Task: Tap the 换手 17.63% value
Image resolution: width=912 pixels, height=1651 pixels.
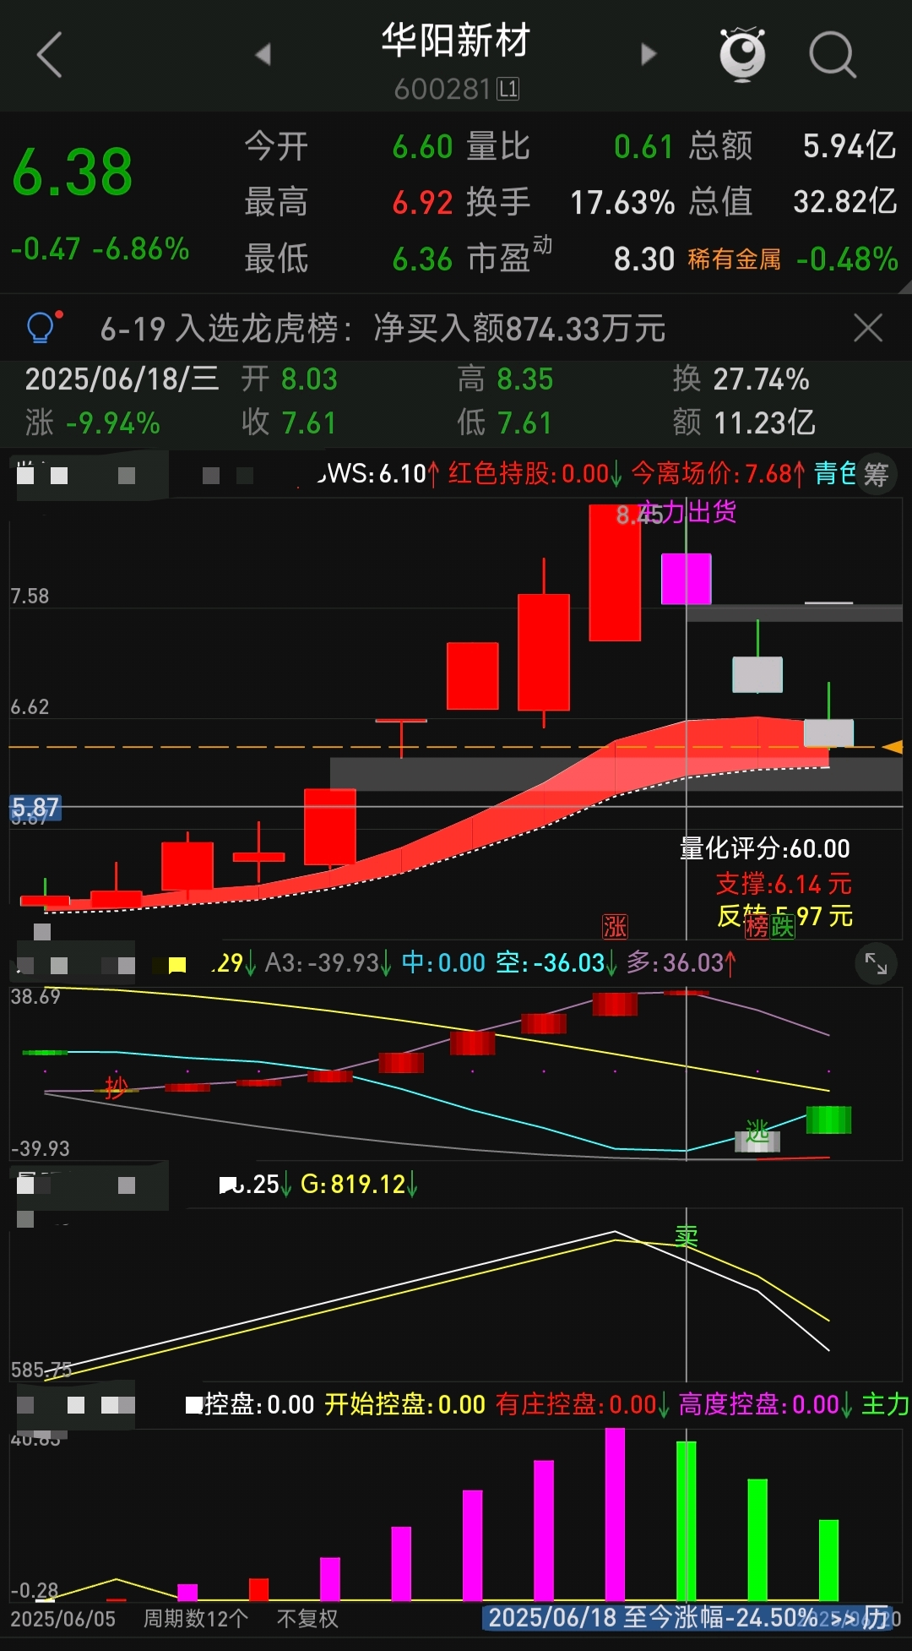Action: (x=570, y=202)
